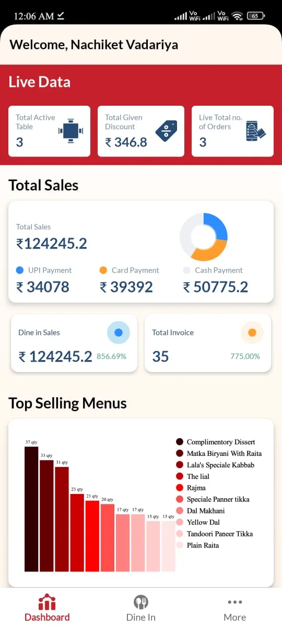
Task: Tap the blue dot icon in Dine in Sales
Action: pyautogui.click(x=119, y=332)
